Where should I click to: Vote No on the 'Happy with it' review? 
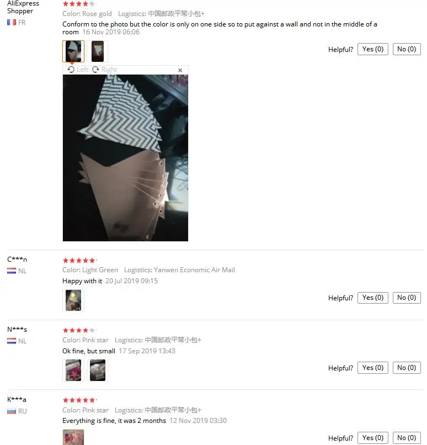[x=407, y=298]
